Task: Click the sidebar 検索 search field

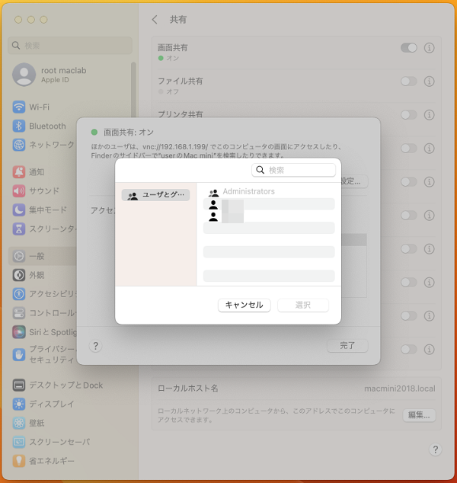Action: [70, 46]
